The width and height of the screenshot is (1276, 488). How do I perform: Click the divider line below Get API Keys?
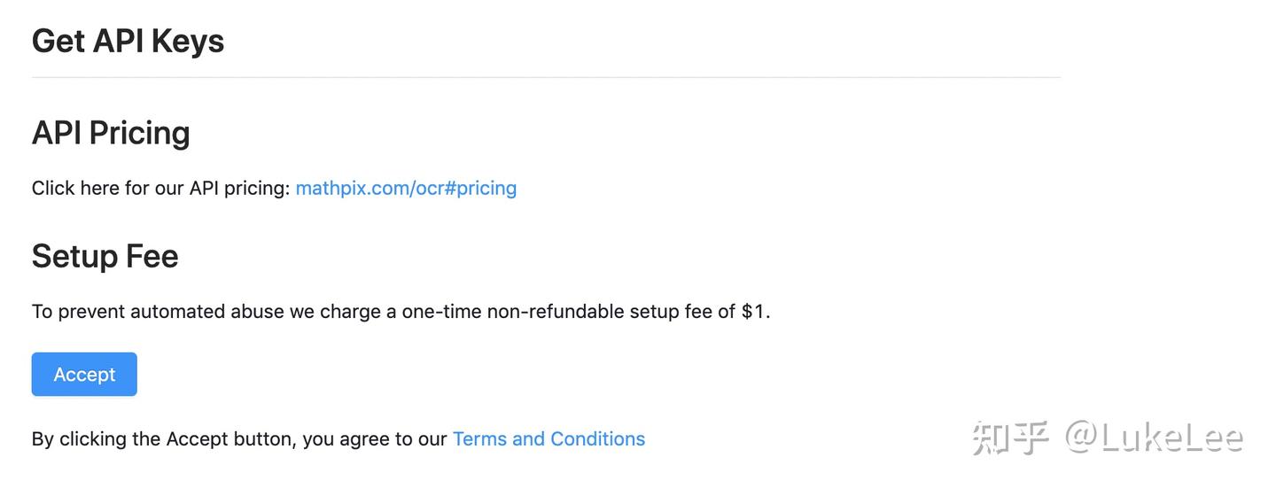point(546,78)
